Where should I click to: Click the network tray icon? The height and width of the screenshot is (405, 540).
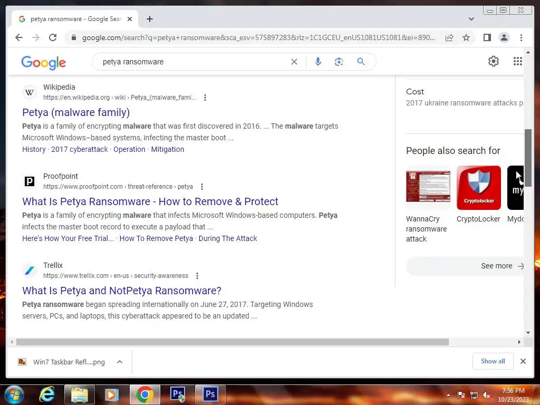(474, 396)
